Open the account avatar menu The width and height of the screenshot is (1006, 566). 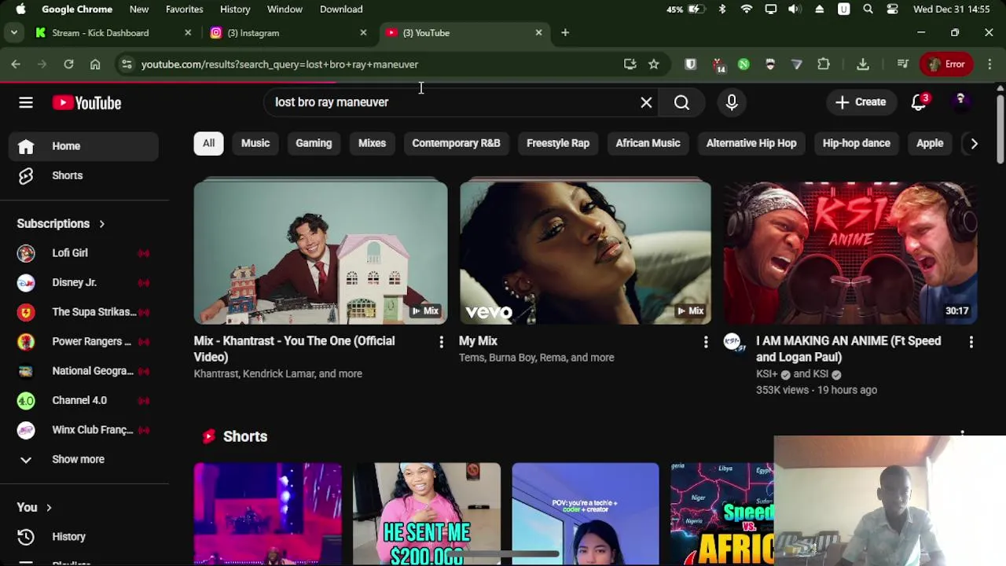tap(960, 101)
